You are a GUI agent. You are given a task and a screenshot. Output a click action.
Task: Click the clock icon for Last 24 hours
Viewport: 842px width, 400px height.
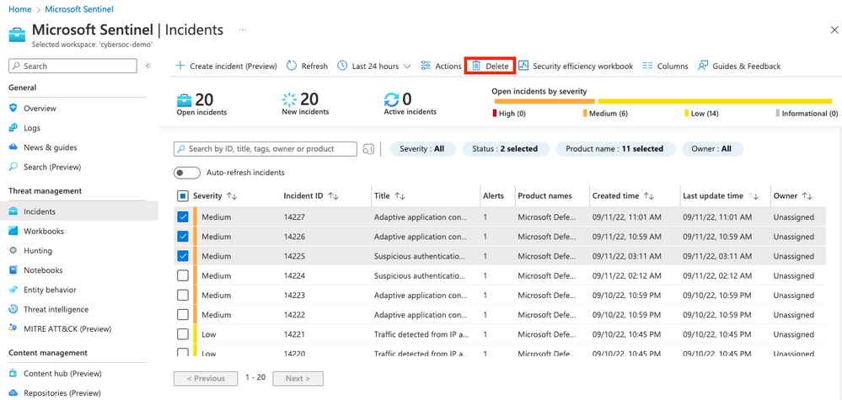pyautogui.click(x=342, y=66)
